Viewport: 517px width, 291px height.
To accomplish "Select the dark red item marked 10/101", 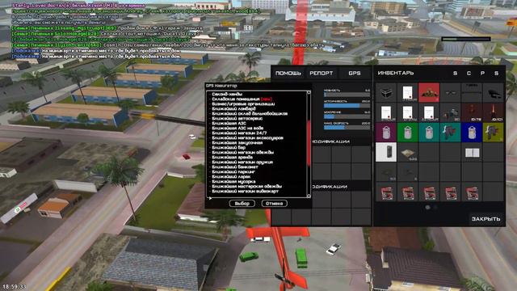I will point(494,112).
